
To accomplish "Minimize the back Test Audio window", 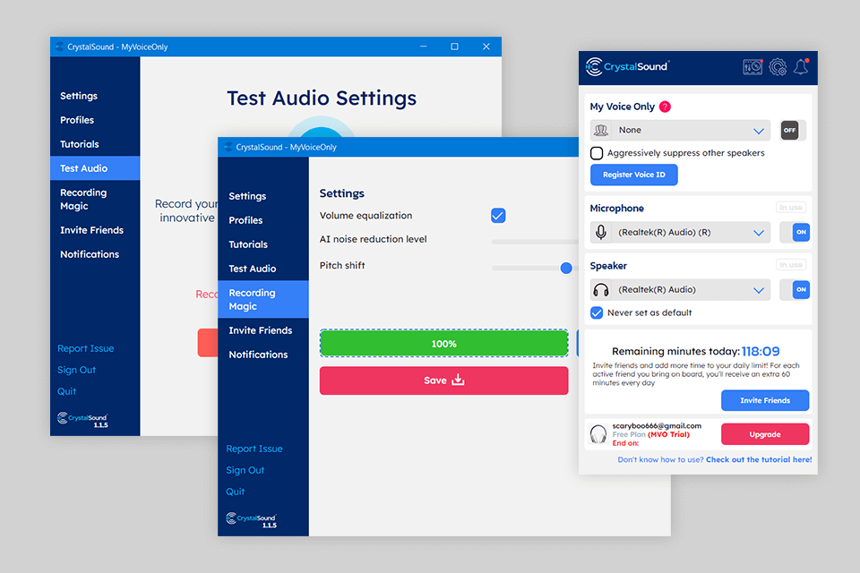I will [424, 47].
